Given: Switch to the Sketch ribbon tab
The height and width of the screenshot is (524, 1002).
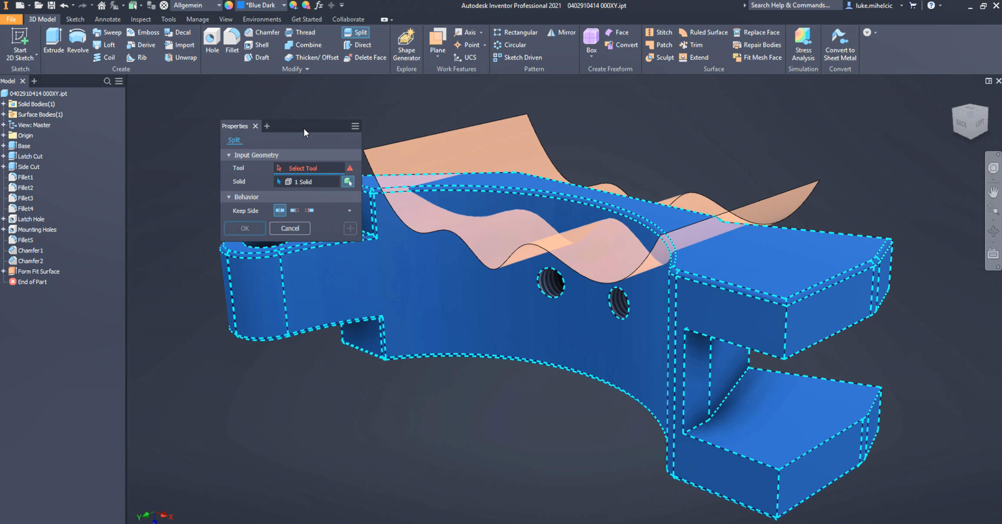Looking at the screenshot, I should click(x=75, y=19).
